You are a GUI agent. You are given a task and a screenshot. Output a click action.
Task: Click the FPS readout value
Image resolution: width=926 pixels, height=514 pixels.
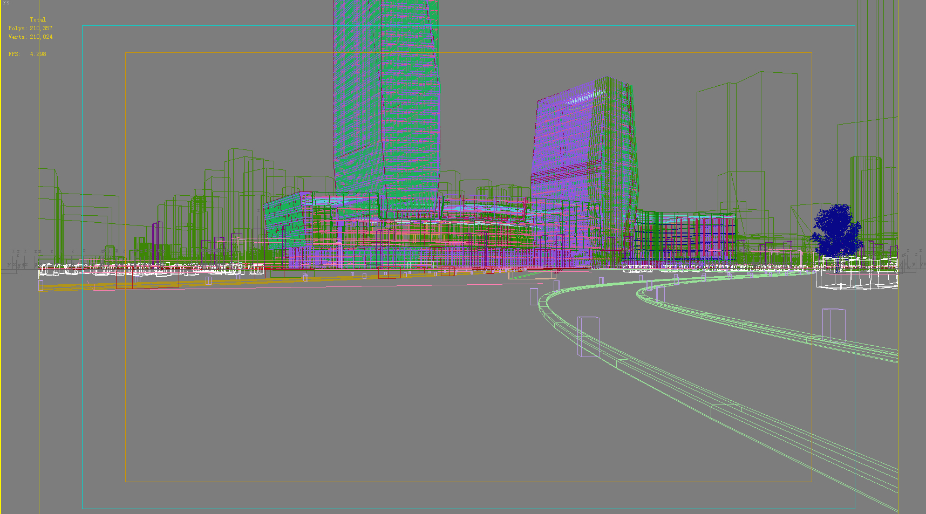[38, 54]
